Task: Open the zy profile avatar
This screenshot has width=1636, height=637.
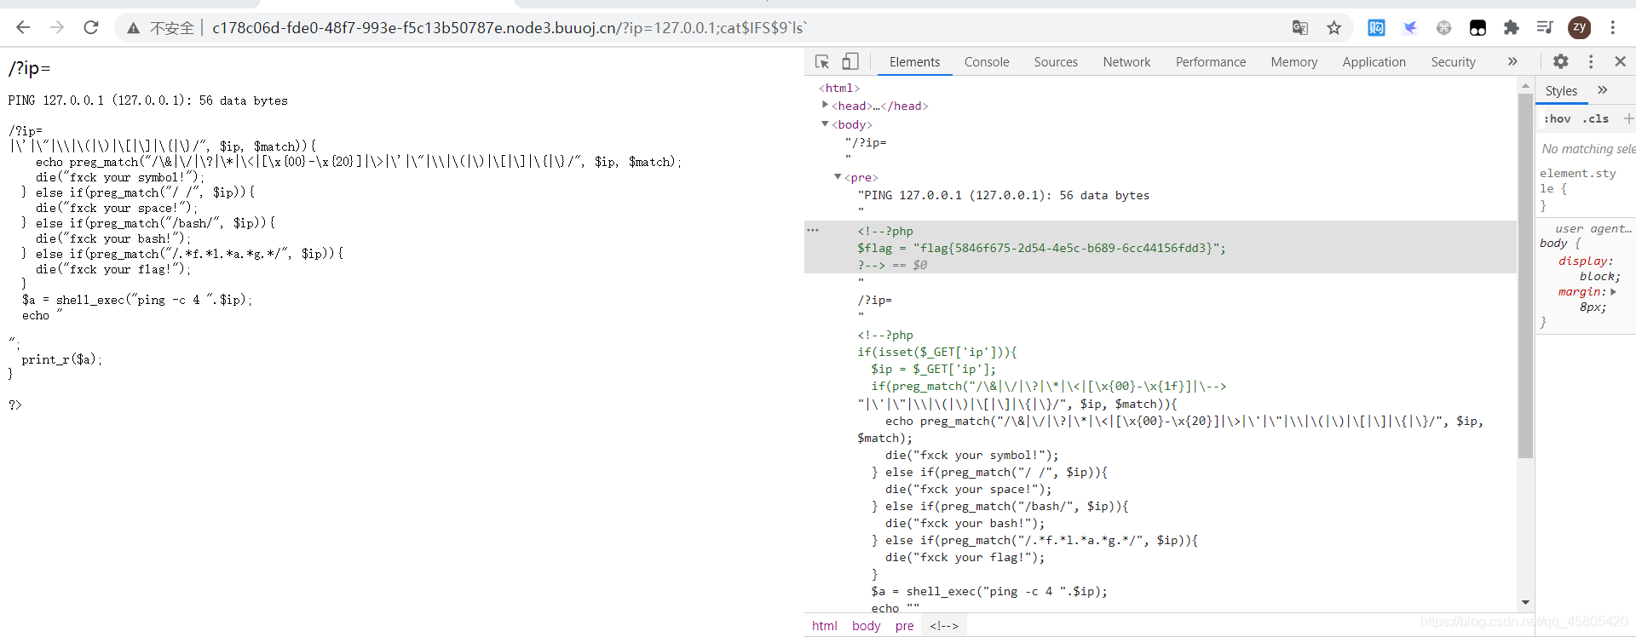Action: coord(1579,28)
